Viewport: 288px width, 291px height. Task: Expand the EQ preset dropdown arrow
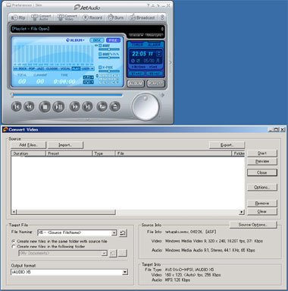pyautogui.click(x=92, y=68)
